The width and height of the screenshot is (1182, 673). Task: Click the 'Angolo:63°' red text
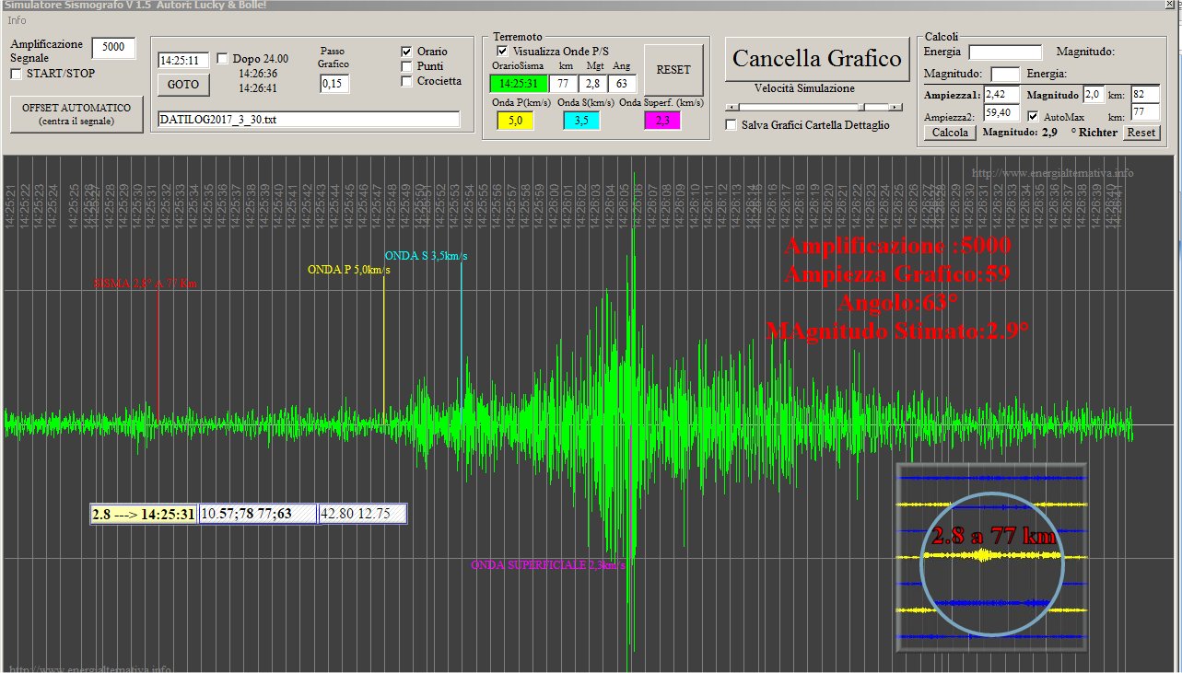(x=898, y=302)
